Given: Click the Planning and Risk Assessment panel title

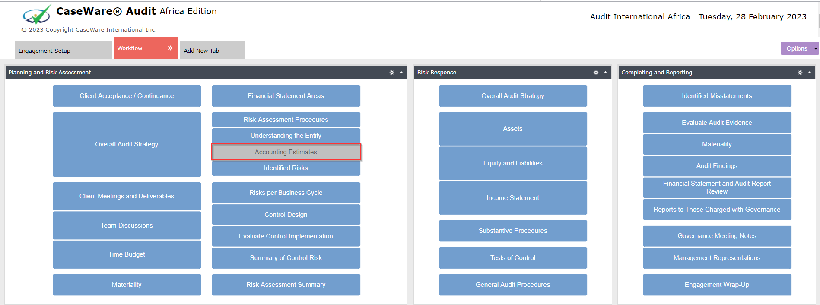Looking at the screenshot, I should pos(50,73).
